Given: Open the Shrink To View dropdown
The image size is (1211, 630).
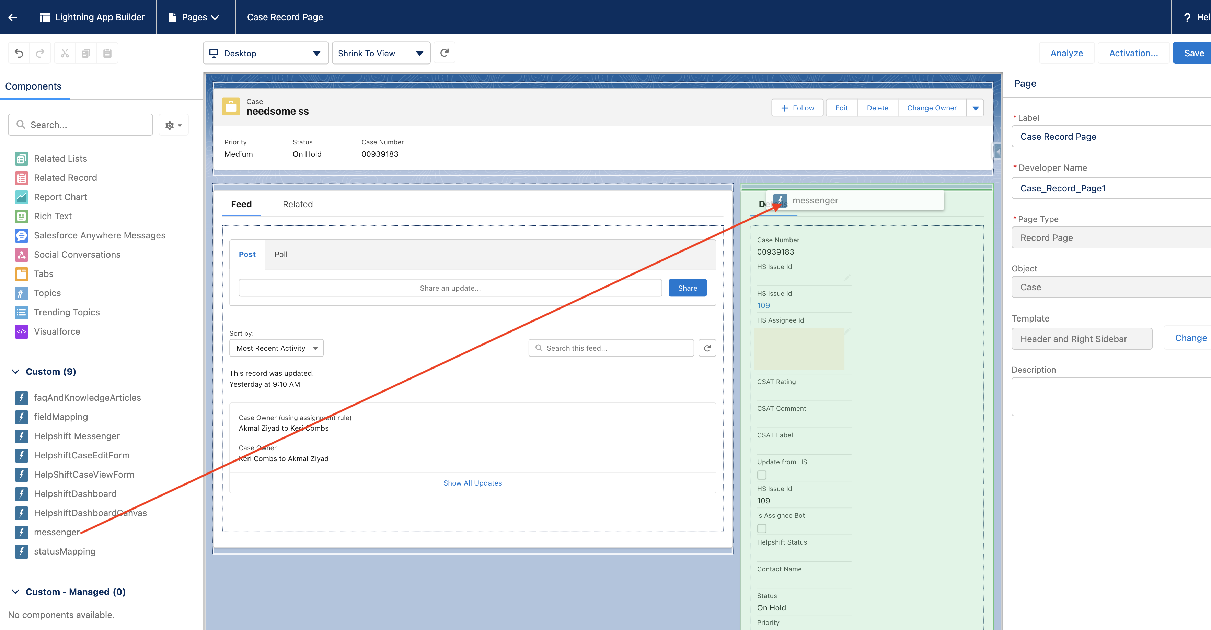Looking at the screenshot, I should click(381, 53).
